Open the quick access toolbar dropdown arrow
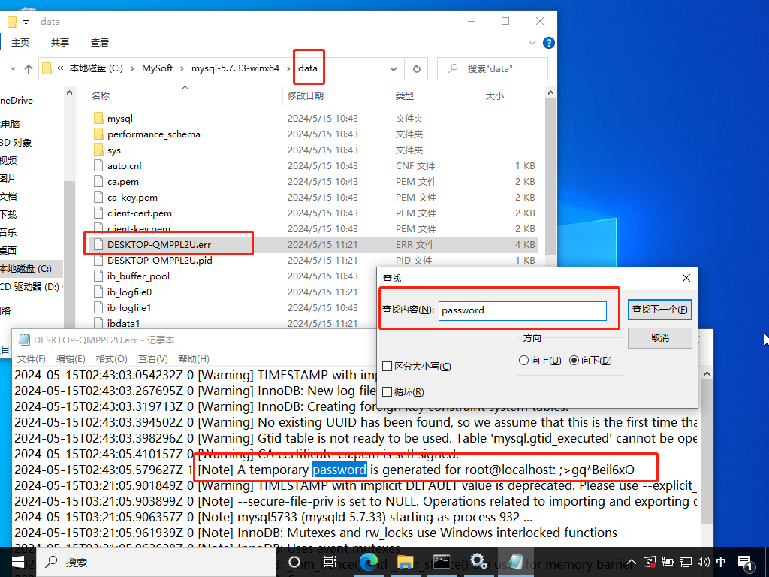 (26, 23)
